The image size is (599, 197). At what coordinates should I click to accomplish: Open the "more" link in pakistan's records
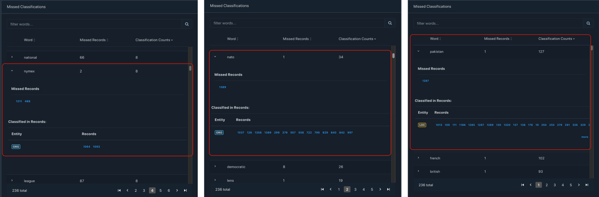(584, 137)
